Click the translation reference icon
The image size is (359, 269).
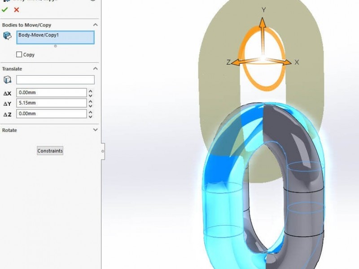(7, 80)
